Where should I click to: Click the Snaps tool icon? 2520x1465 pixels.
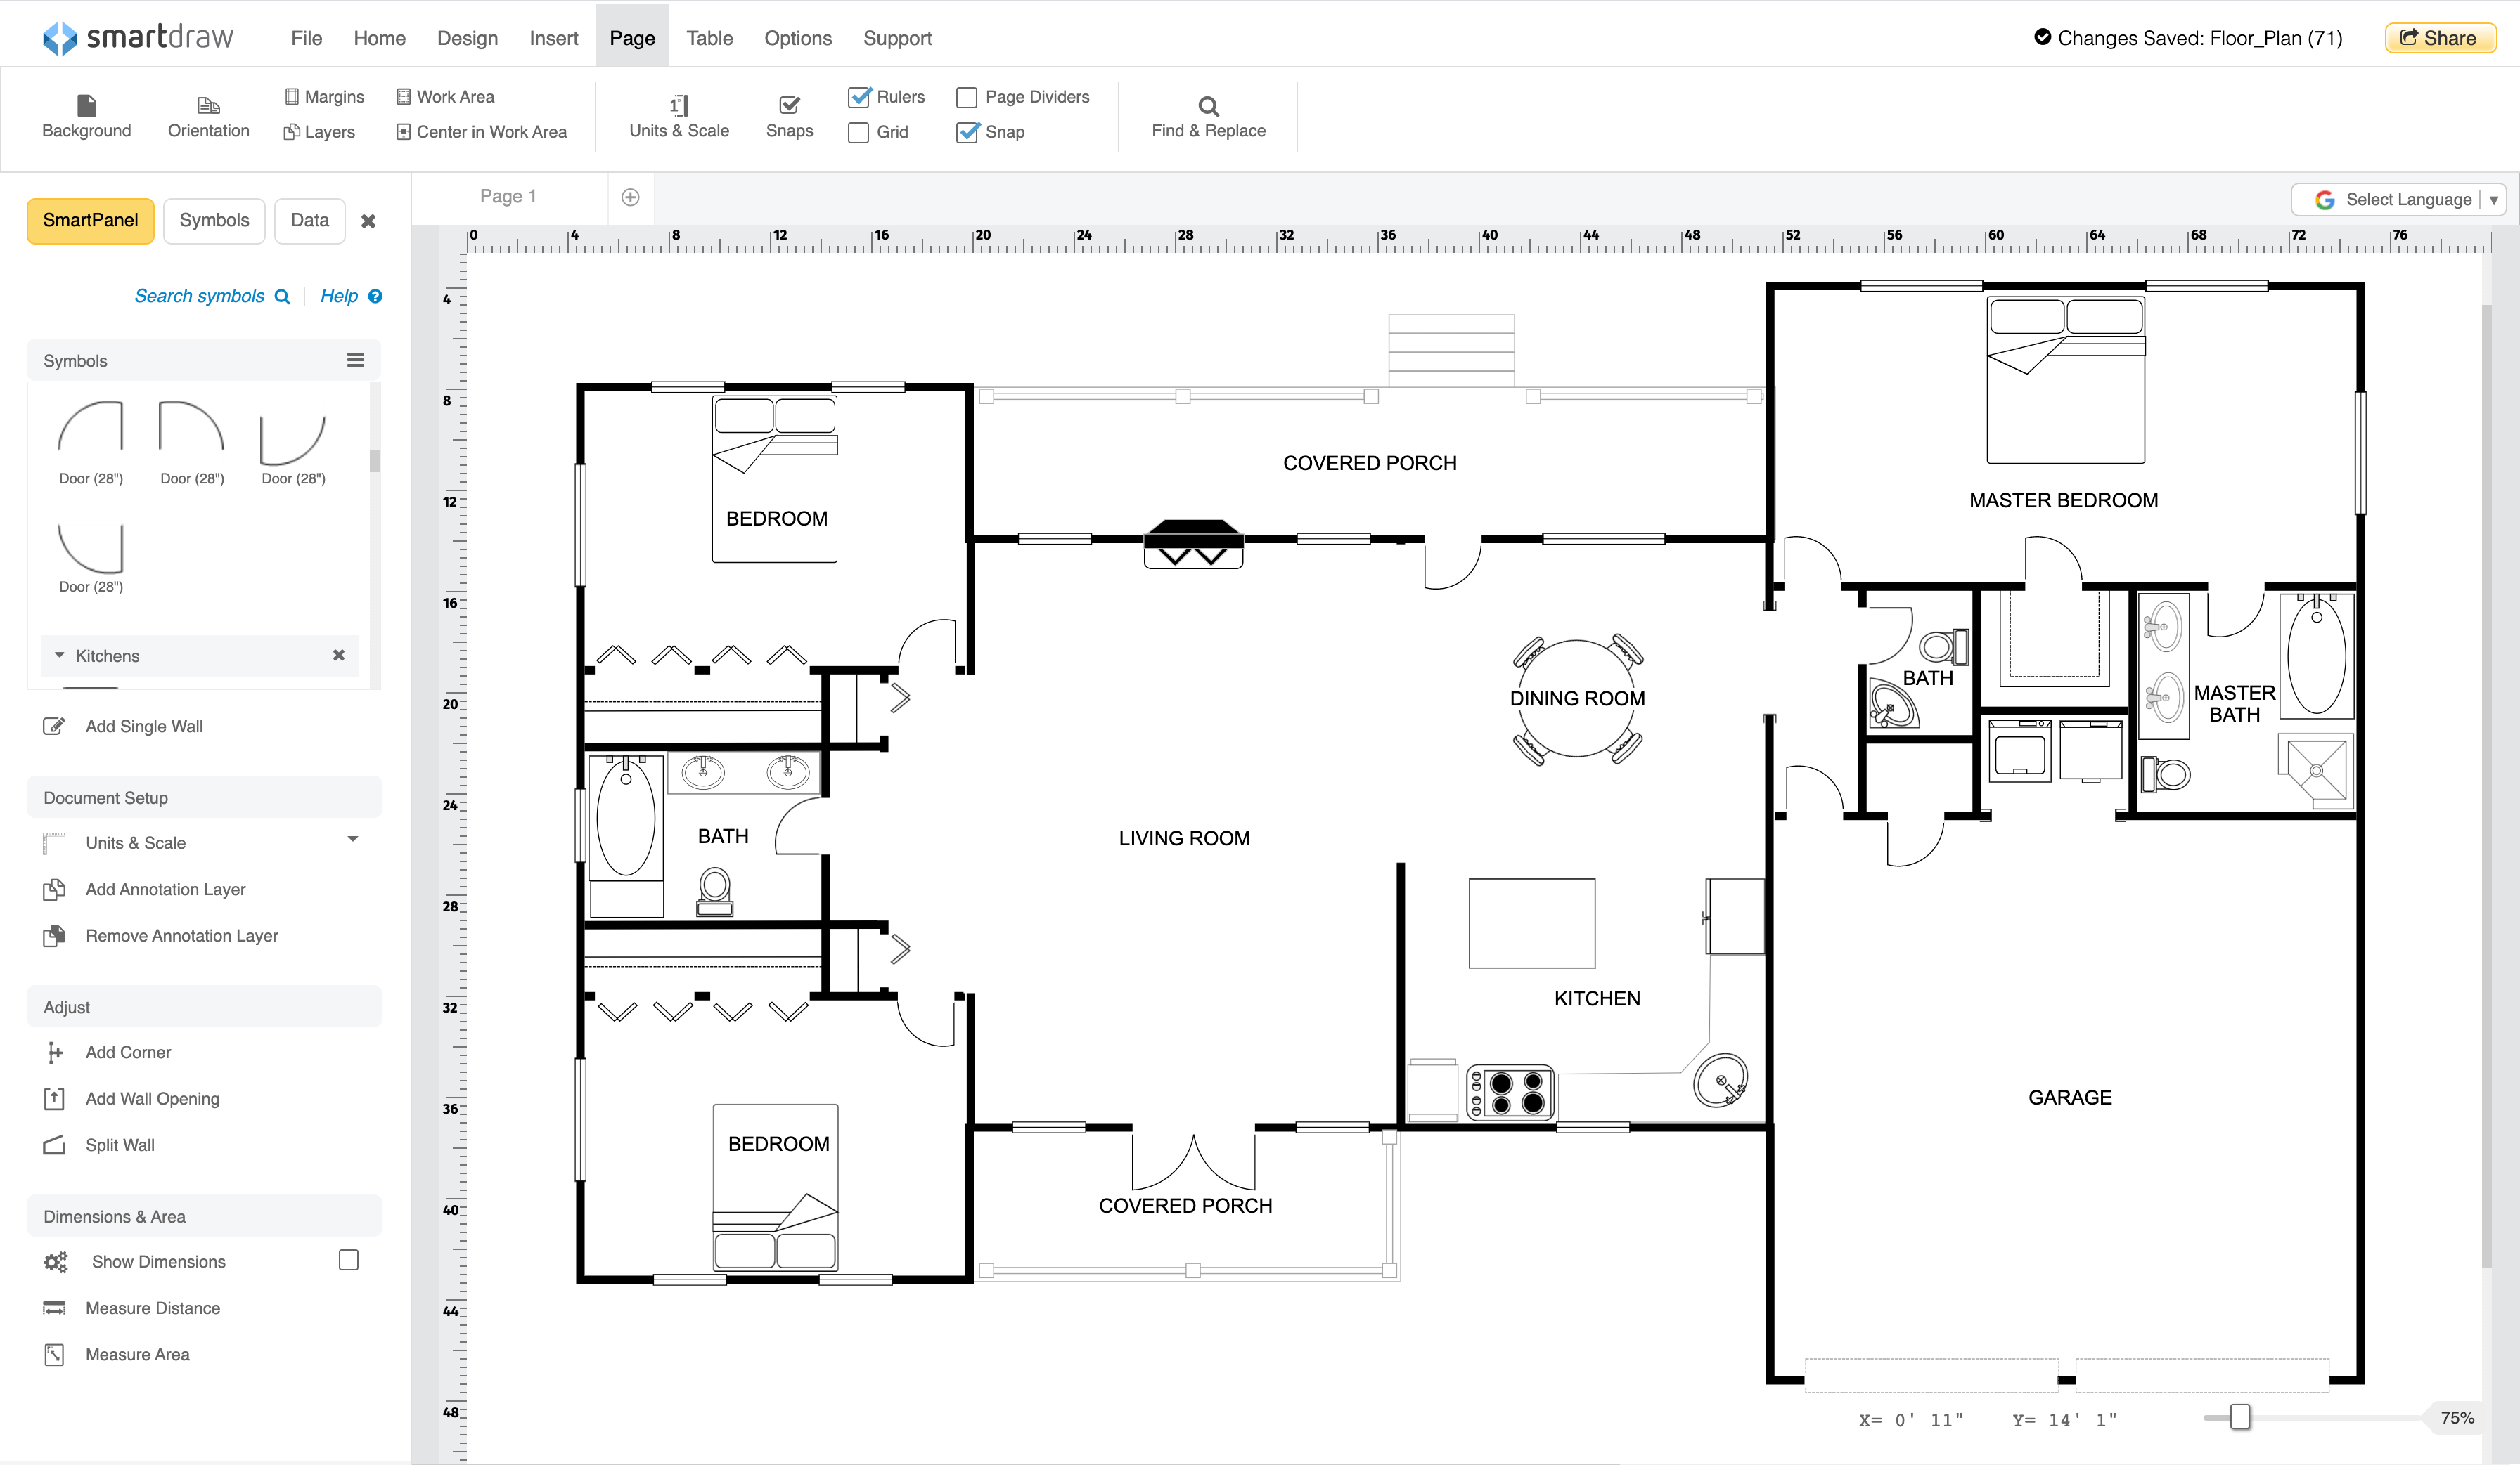pyautogui.click(x=789, y=105)
